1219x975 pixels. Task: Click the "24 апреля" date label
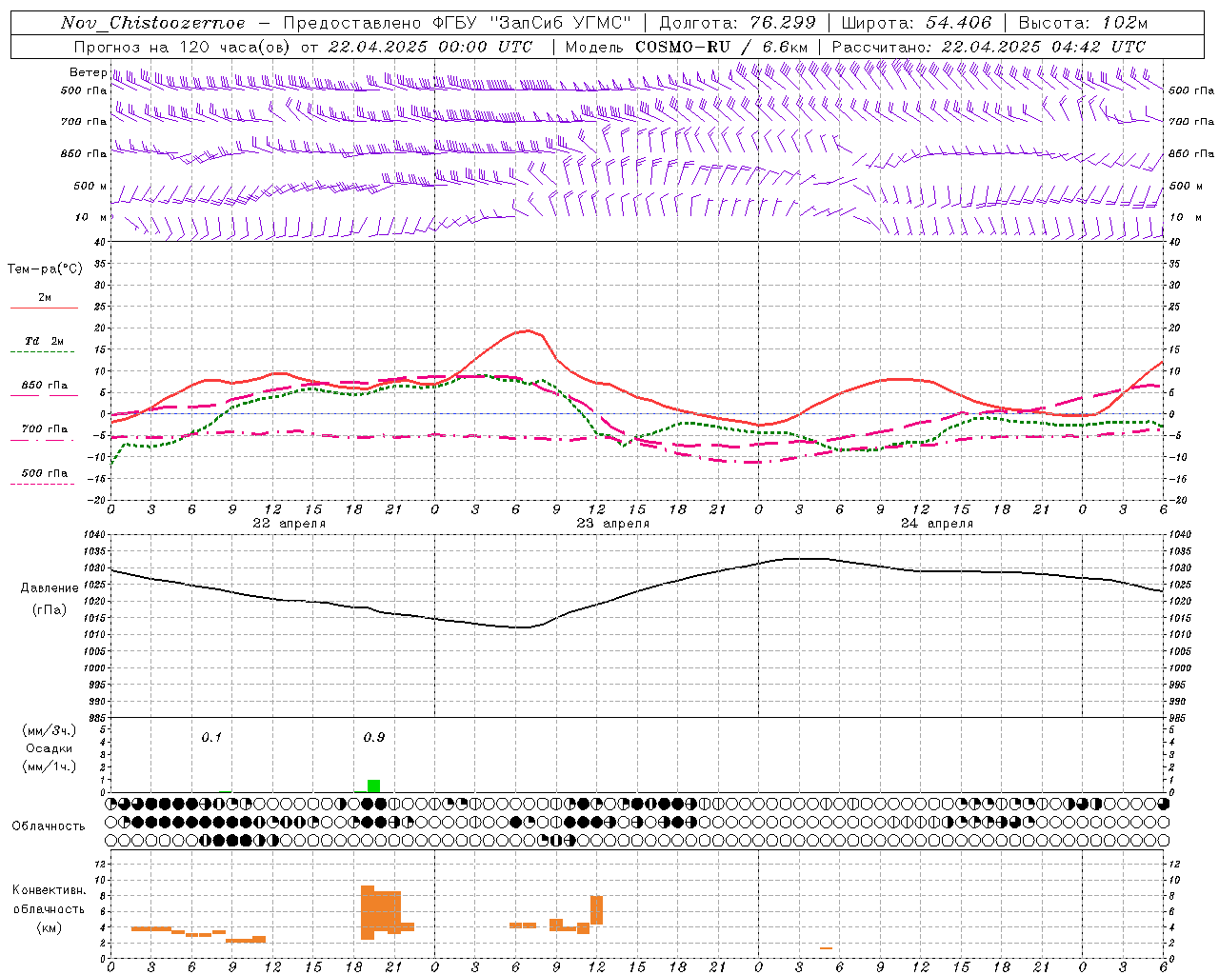pyautogui.click(x=937, y=524)
